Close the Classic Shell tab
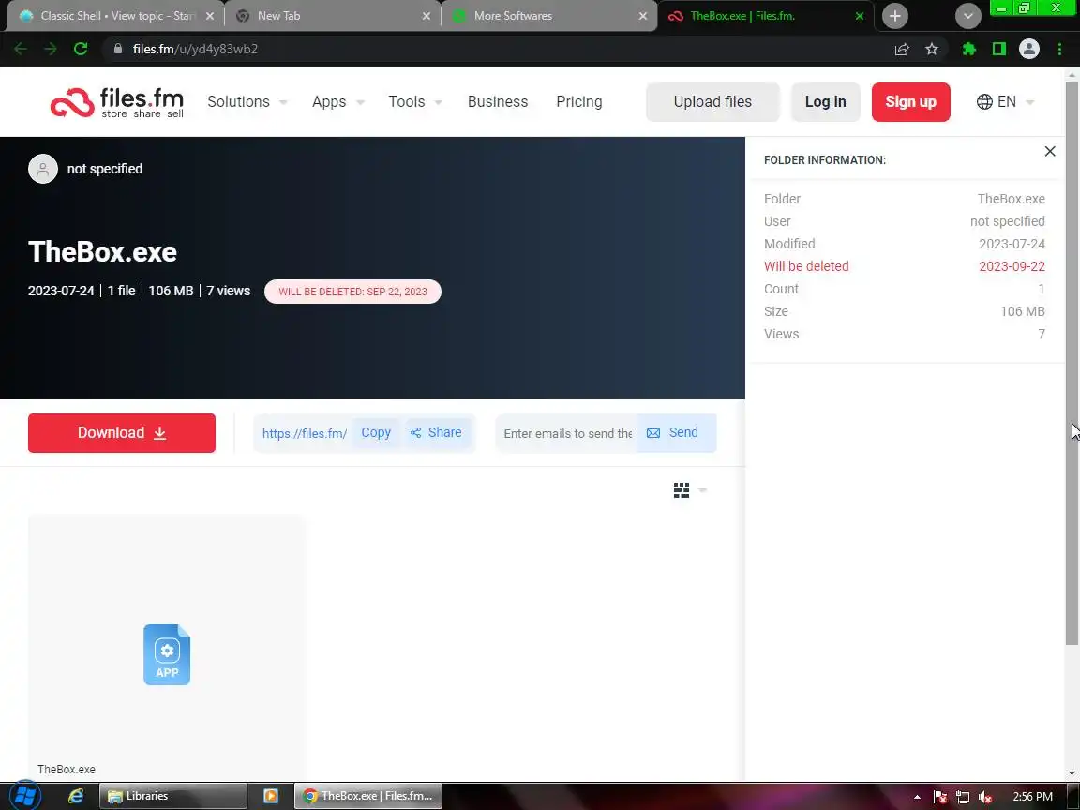 pyautogui.click(x=209, y=16)
